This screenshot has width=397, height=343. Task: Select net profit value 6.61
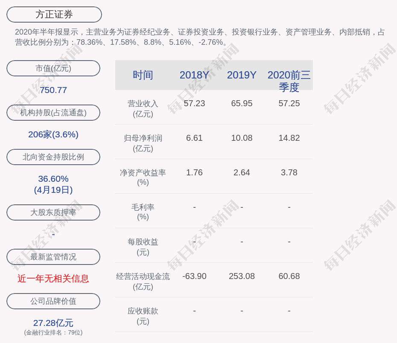pos(195,138)
